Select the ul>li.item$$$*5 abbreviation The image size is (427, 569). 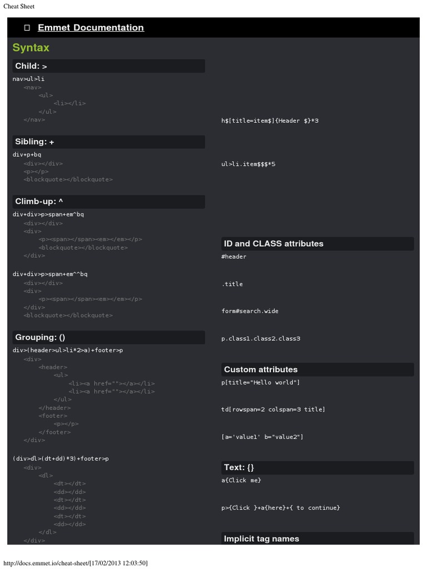point(248,164)
